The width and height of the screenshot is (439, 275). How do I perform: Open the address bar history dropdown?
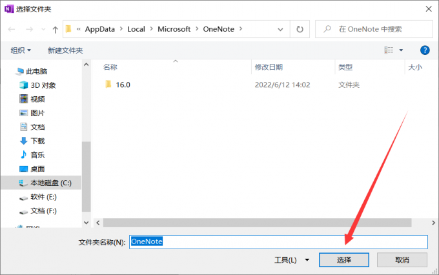click(280, 30)
